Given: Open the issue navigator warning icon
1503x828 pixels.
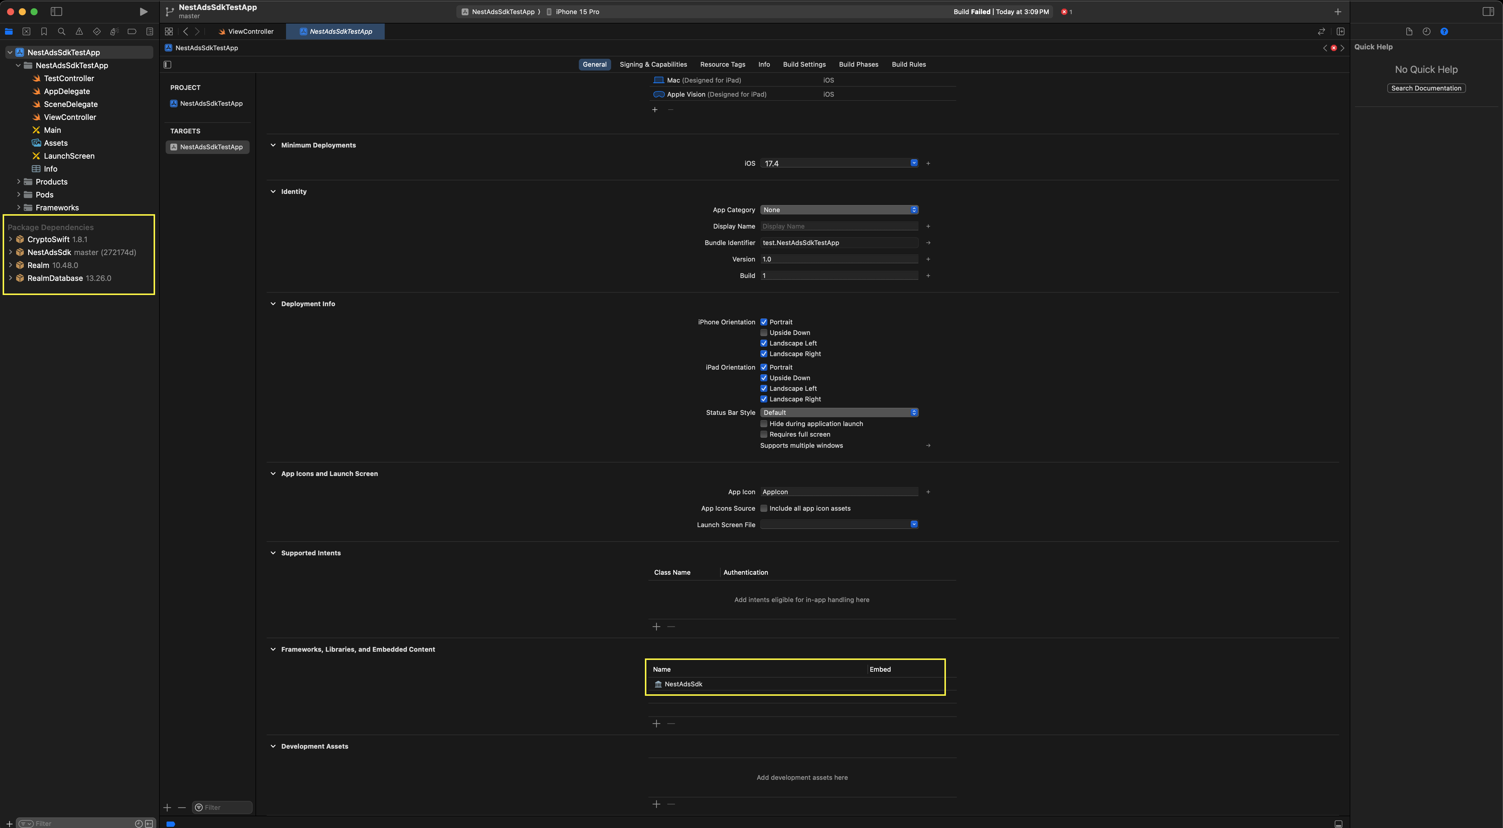Looking at the screenshot, I should click(x=79, y=31).
